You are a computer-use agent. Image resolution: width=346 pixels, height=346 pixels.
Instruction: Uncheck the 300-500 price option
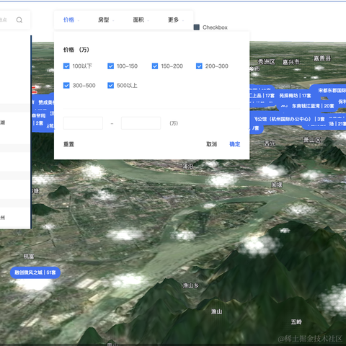tap(66, 85)
